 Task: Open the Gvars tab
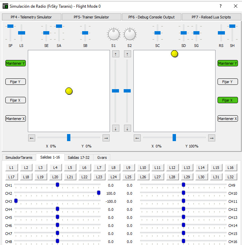(102, 157)
